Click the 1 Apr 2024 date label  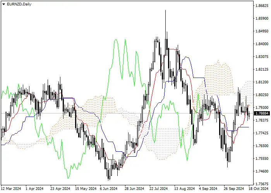34,189
